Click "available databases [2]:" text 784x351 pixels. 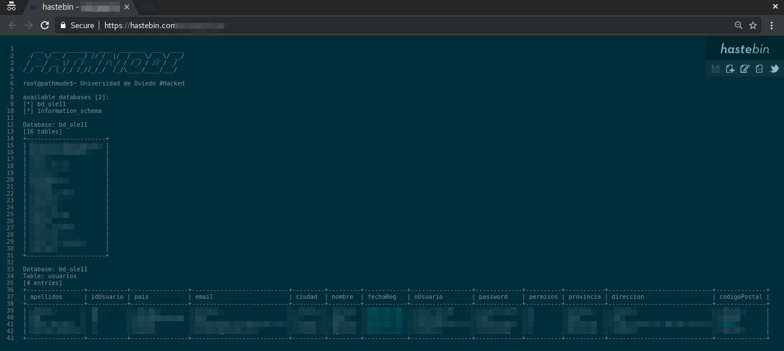pos(66,97)
